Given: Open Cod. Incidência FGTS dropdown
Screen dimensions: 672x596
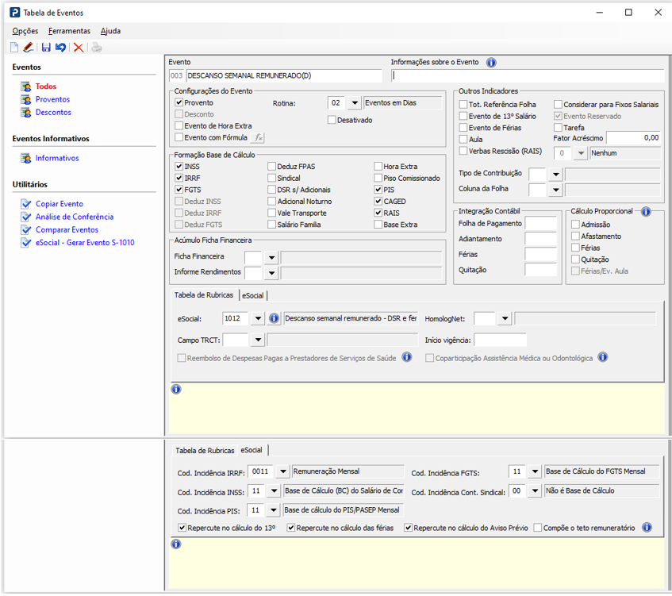Looking at the screenshot, I should coord(535,471).
